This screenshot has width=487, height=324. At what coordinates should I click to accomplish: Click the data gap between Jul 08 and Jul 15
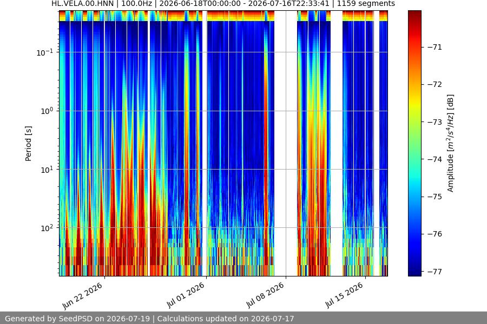click(x=337, y=143)
